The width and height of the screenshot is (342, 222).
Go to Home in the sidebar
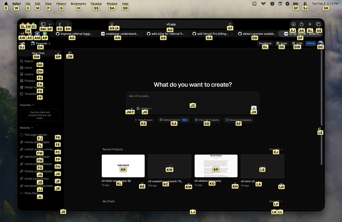[39, 68]
